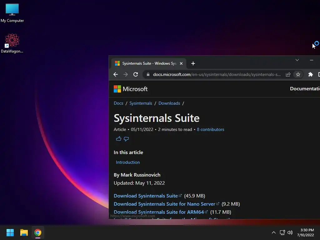Click the Chrome taskbar icon
This screenshot has width=320, height=240.
(x=38, y=232)
